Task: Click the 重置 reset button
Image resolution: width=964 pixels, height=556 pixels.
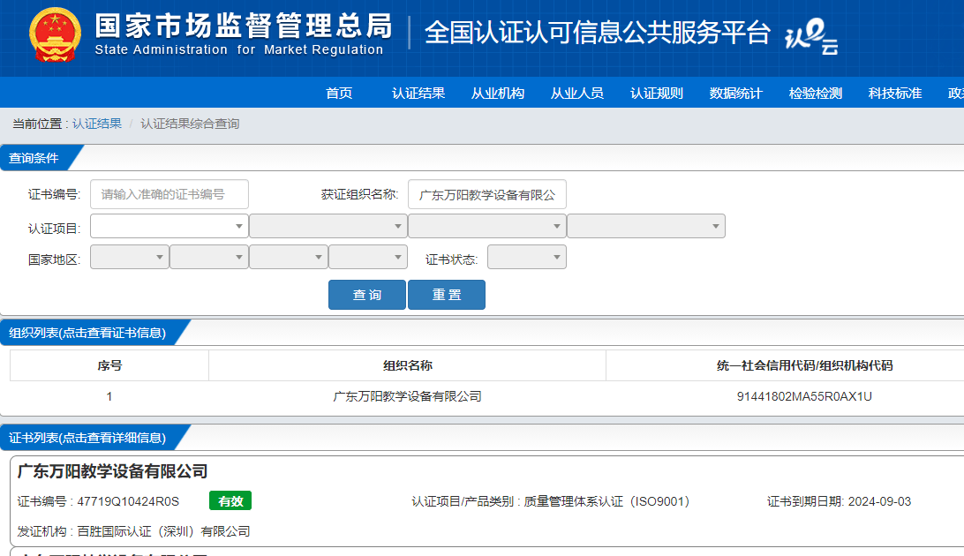Action: pyautogui.click(x=447, y=295)
